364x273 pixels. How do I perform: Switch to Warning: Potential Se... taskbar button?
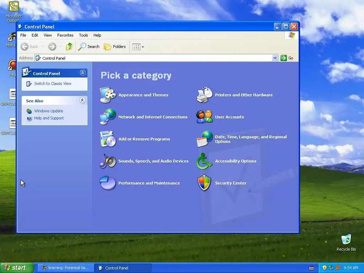pos(66,268)
